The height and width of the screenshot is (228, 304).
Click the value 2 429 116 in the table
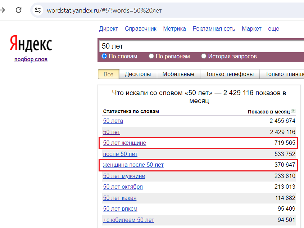pyautogui.click(x=282, y=132)
